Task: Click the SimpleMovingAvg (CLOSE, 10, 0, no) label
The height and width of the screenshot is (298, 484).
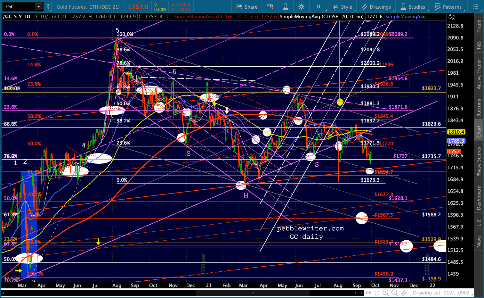Action: coord(216,17)
